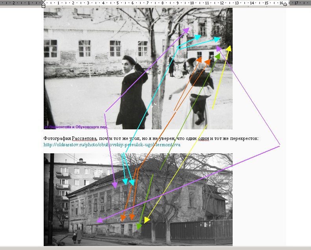Viewport: 311px width, 250px height.
Task: Click the yellow arrowhead in the bottom photo
Action: coord(146,220)
